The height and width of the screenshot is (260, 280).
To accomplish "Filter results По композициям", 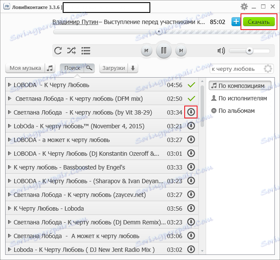I will (x=240, y=86).
